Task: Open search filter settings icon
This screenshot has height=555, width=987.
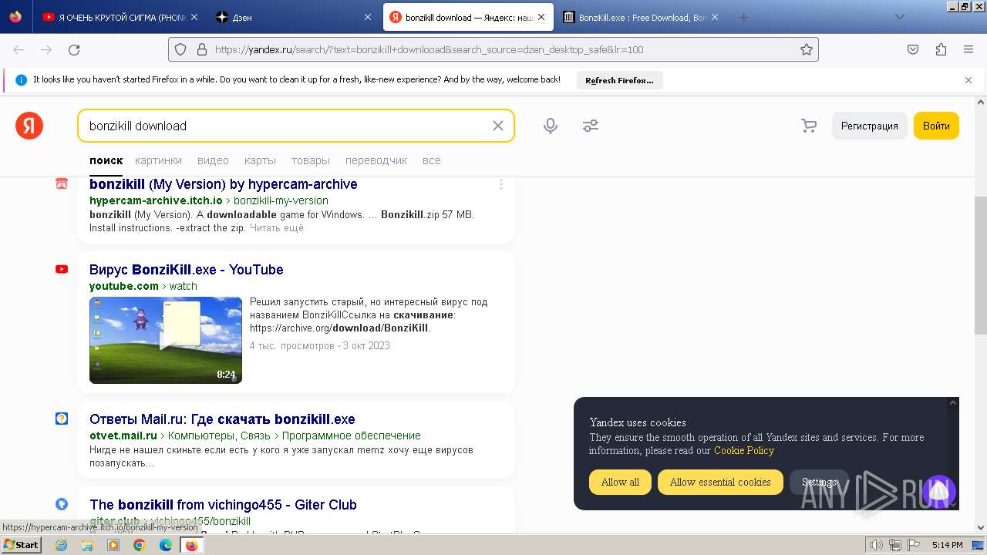Action: [591, 126]
